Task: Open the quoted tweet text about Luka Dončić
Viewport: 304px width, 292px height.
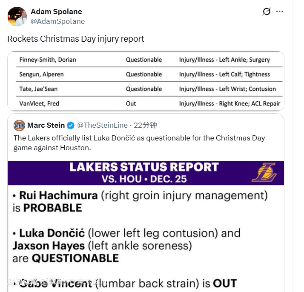Action: coord(139,143)
